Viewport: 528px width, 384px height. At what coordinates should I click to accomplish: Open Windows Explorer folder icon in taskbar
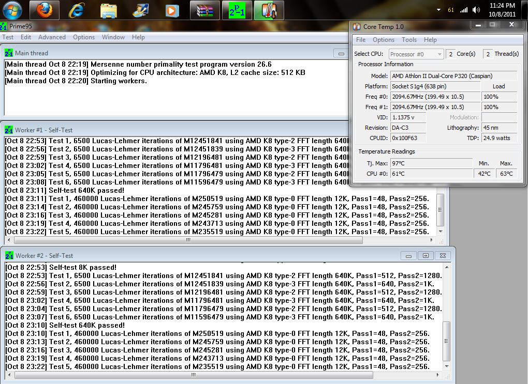tap(108, 11)
